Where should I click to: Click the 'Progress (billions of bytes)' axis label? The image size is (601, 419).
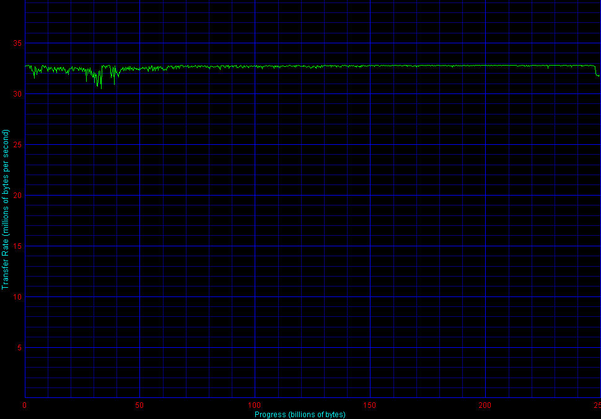pyautogui.click(x=300, y=415)
